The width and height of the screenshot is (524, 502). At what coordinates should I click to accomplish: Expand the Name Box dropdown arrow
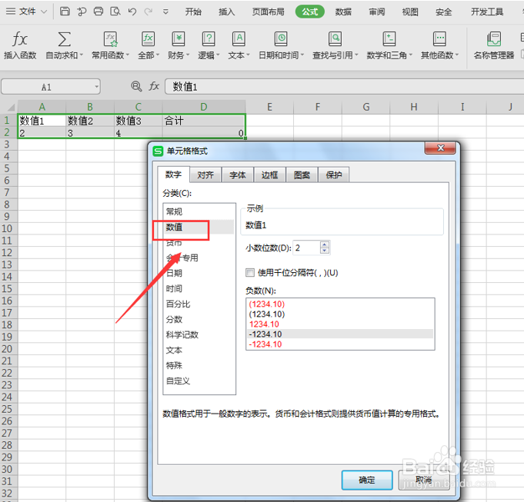tap(97, 87)
